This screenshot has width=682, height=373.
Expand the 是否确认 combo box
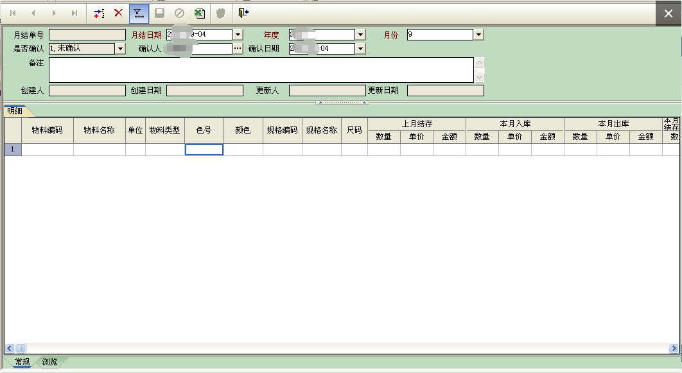point(120,49)
